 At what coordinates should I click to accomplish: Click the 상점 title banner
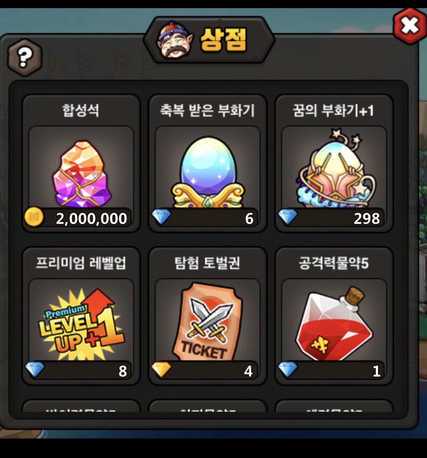pos(209,40)
